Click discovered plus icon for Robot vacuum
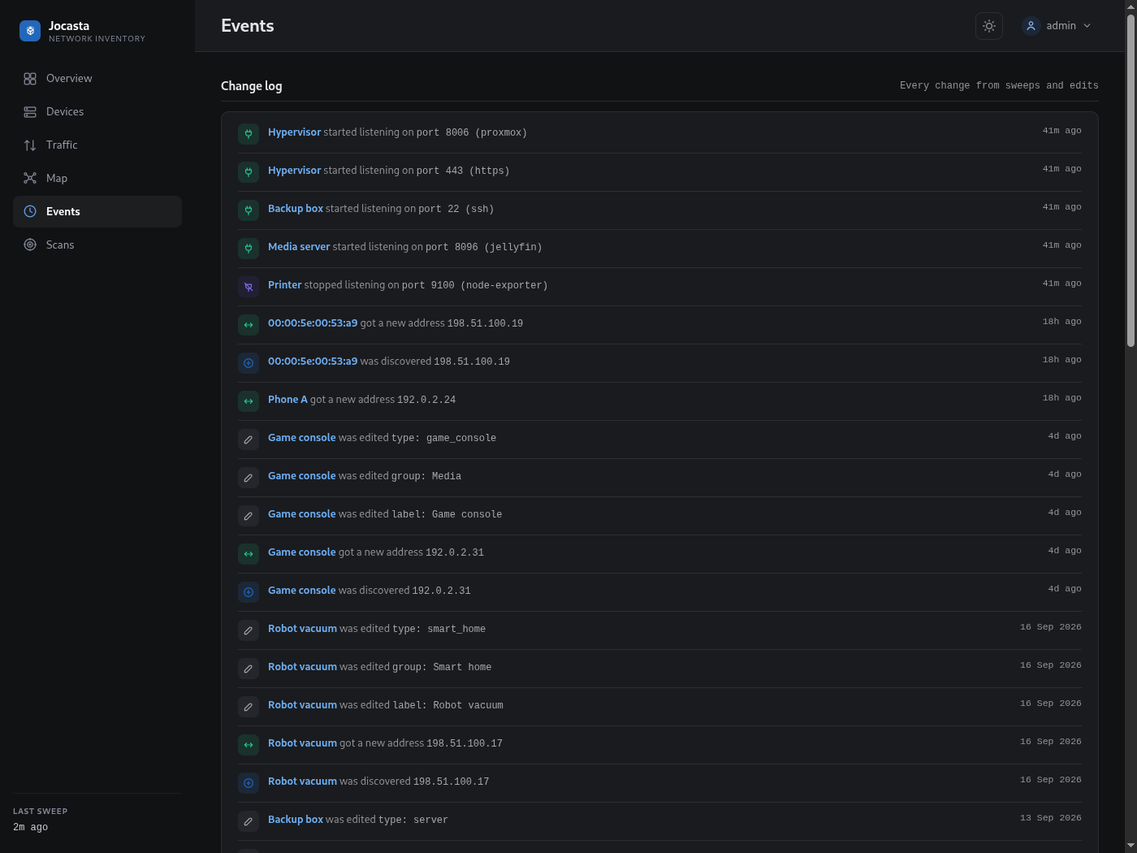Viewport: 1137px width, 853px height. (x=249, y=782)
